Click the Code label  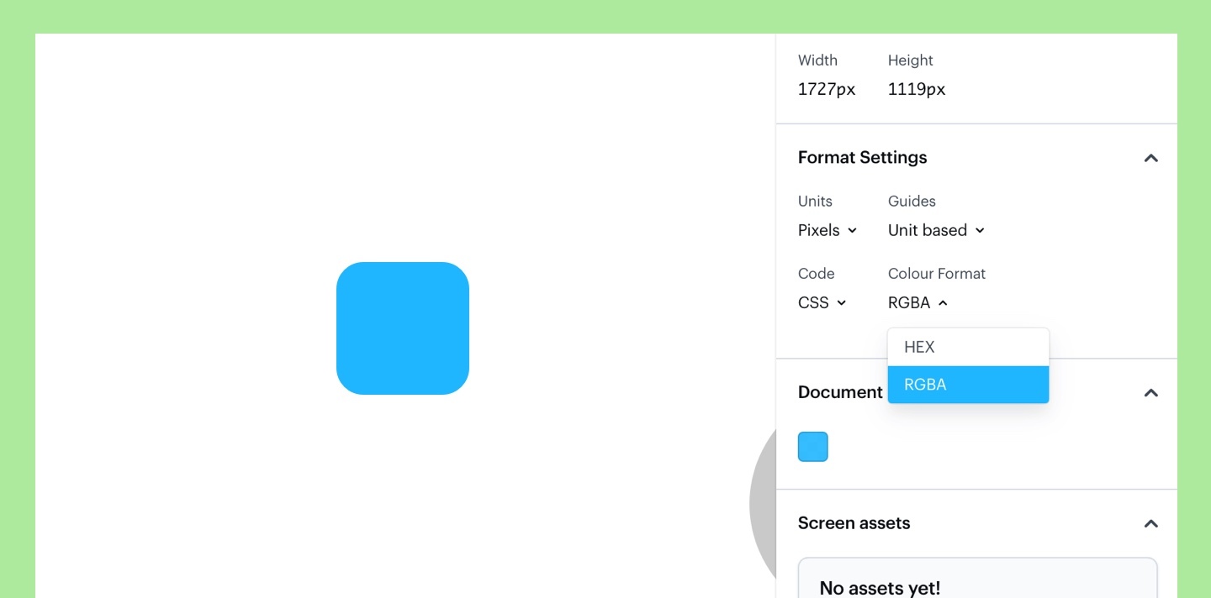coord(816,274)
